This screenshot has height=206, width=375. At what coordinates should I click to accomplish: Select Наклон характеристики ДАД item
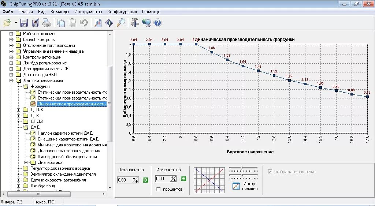(x=65, y=133)
